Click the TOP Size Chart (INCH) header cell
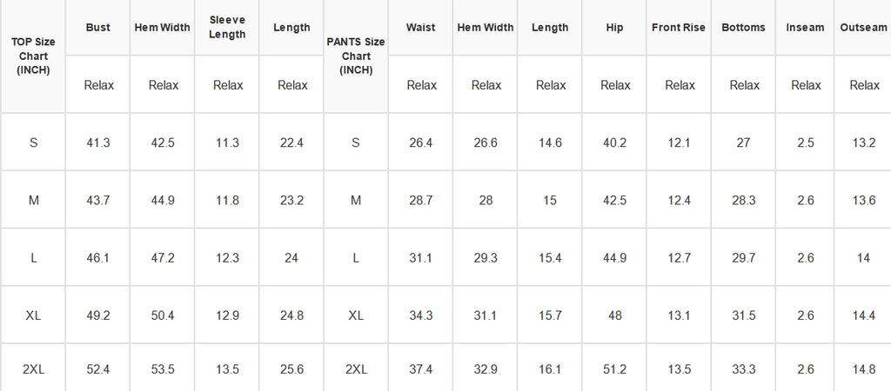The height and width of the screenshot is (391, 891). click(33, 56)
